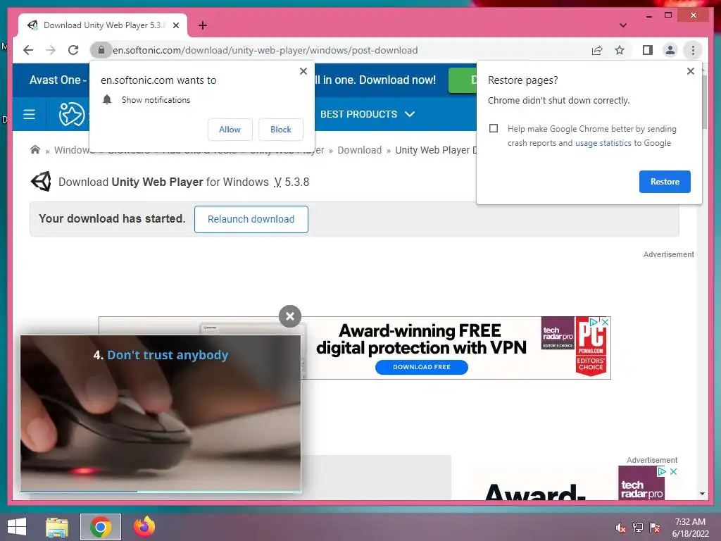Open the tab search chevron

coord(622,25)
